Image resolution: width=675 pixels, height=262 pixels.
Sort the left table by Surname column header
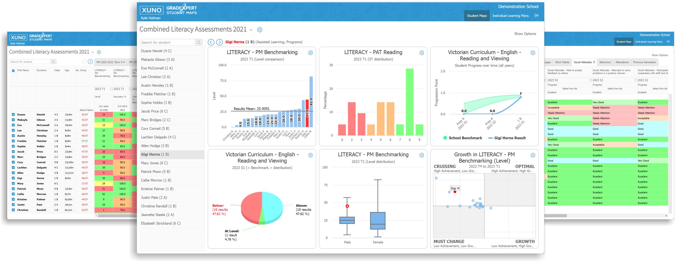point(42,70)
